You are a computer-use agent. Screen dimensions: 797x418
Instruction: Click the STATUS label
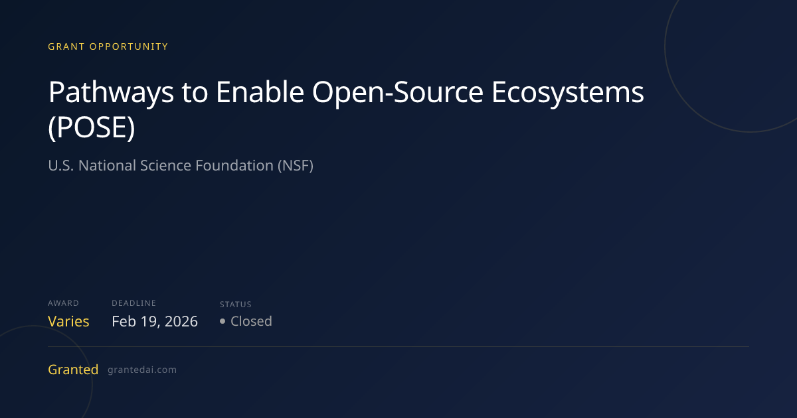[x=236, y=305]
